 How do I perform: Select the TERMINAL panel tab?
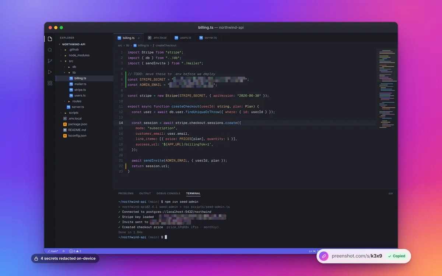coord(193,193)
